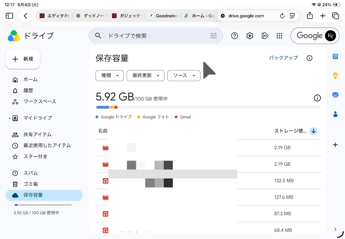Viewport: 345px width, 239px height.
Task: Open Google Calendar in side panel
Action: tap(335, 56)
